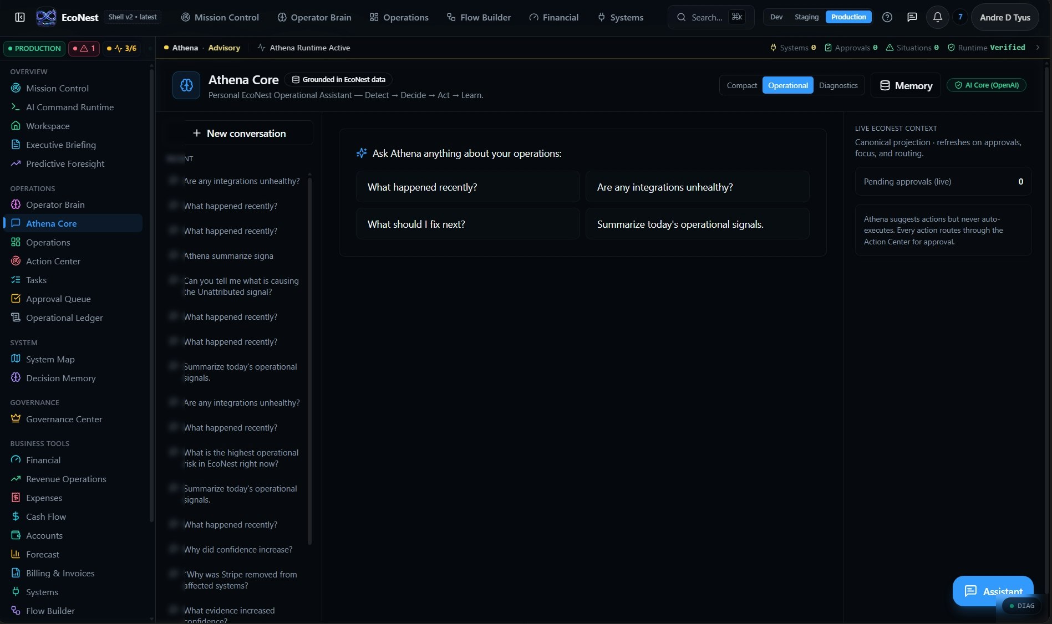Open 'Why did confidence increase?' conversation
Image resolution: width=1052 pixels, height=624 pixels.
tap(238, 549)
